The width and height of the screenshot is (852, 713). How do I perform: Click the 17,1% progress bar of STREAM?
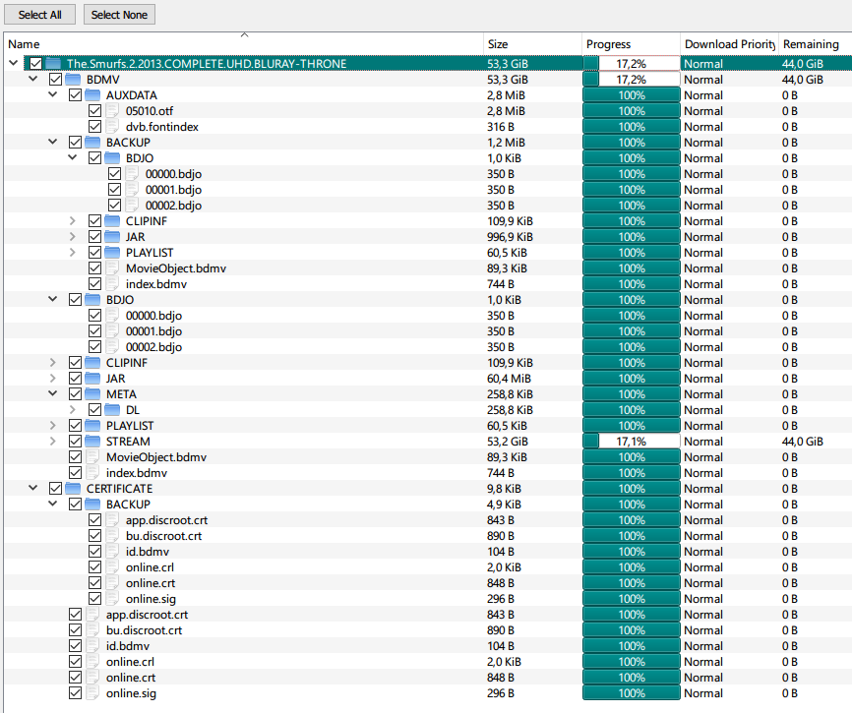coord(631,442)
